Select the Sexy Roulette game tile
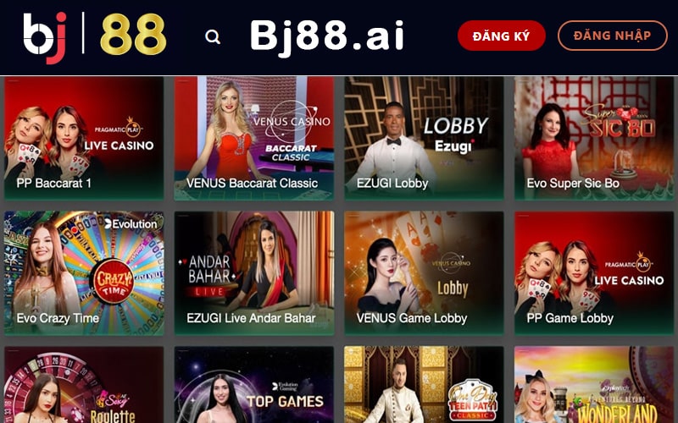Viewport: 678px width, 423px height. (x=84, y=385)
